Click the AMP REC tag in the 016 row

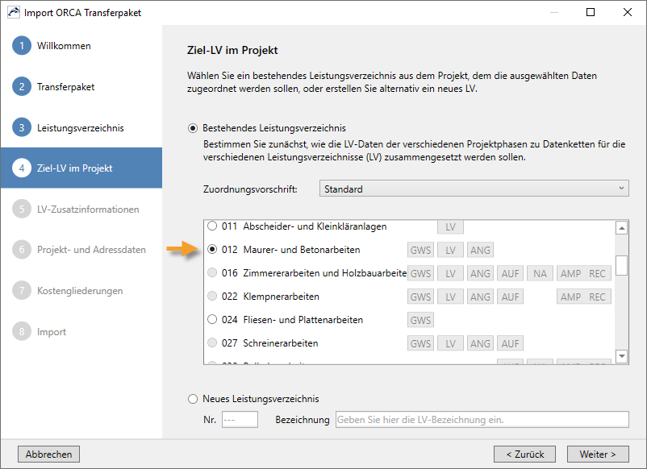click(x=584, y=274)
